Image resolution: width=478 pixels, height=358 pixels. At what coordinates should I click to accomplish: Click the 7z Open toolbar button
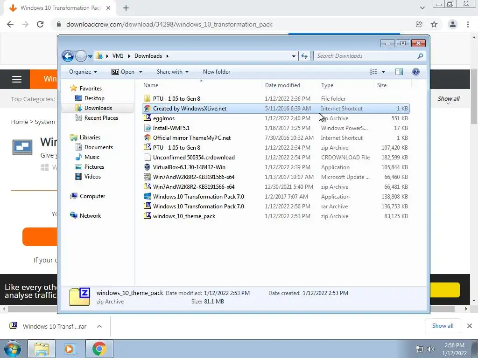click(123, 72)
